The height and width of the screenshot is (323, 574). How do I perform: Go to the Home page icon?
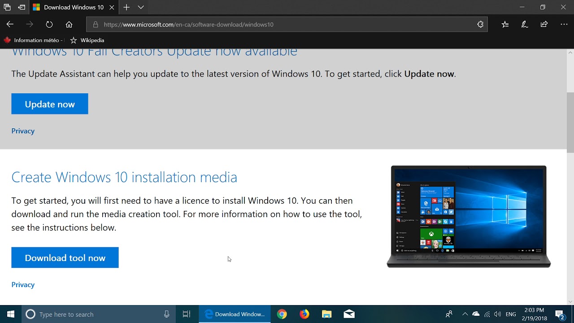point(69,24)
